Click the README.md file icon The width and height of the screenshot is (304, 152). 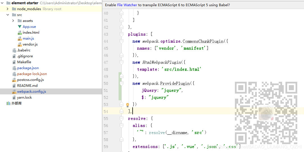pos(14,86)
